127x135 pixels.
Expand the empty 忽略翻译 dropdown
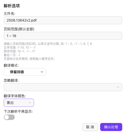(x=63, y=87)
